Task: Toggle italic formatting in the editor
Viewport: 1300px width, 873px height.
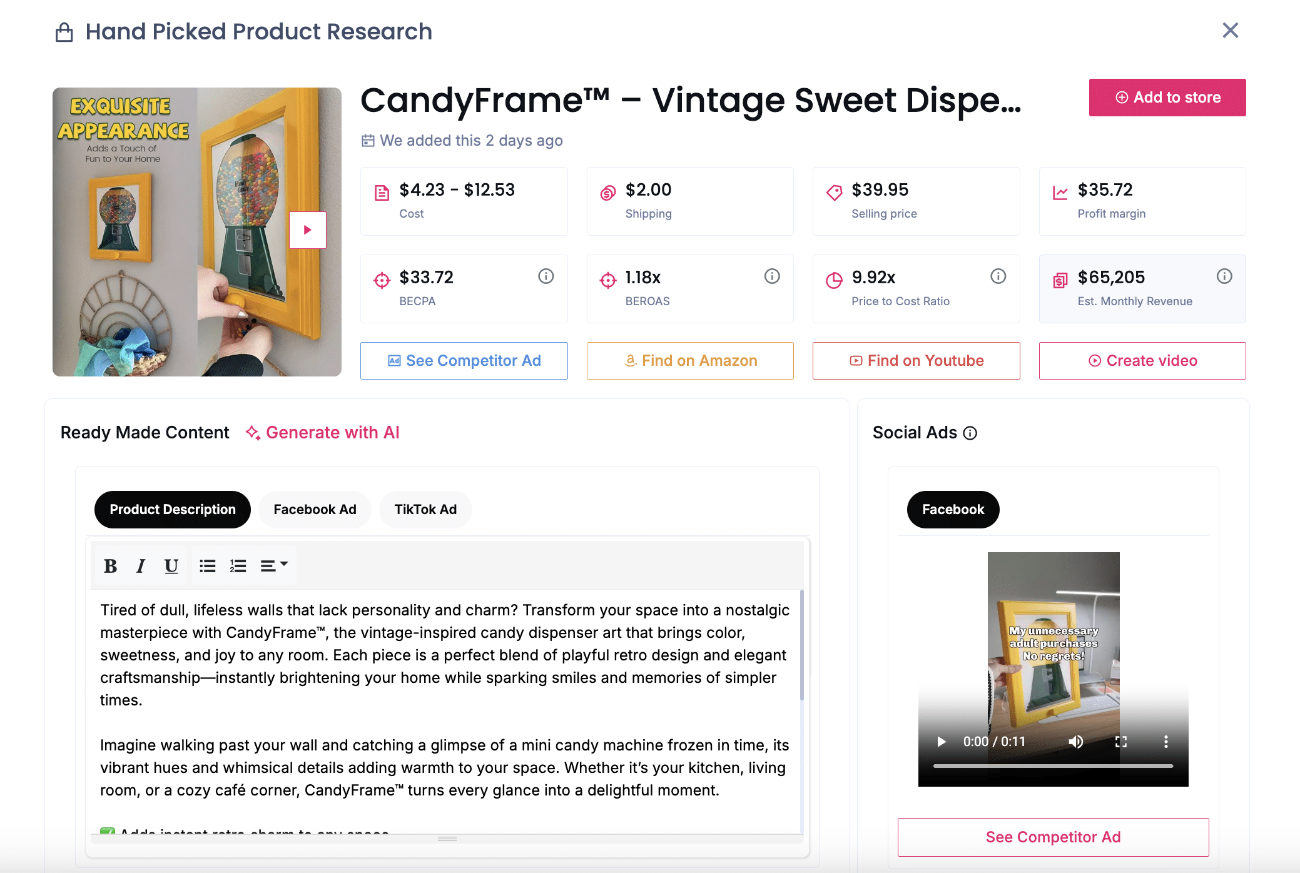Action: click(141, 566)
